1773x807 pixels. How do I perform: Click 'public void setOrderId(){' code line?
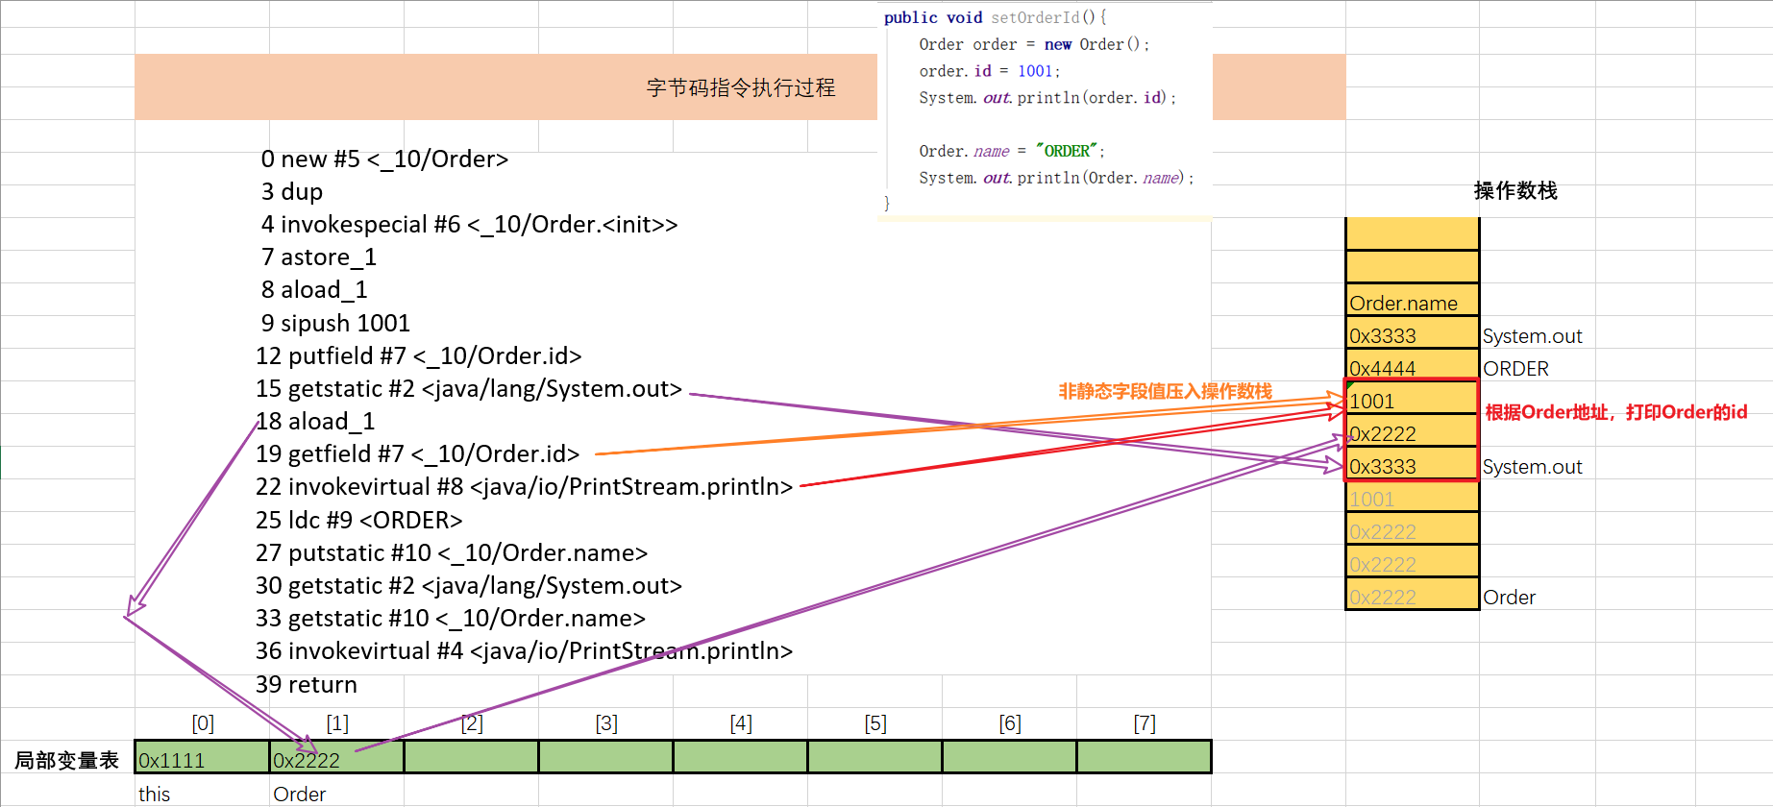(996, 17)
